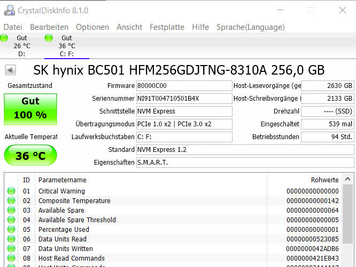This screenshot has height=267, width=356.
Task: Click raw value 0000042ADB6
Action: (313, 249)
